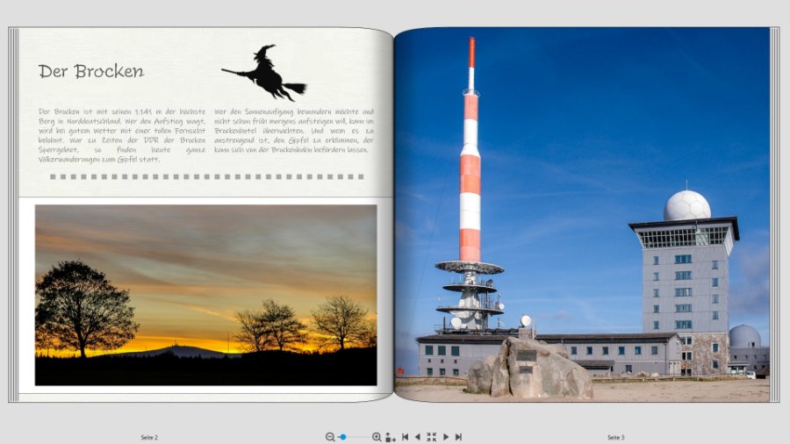Click the 'Der Brocken' heading
Viewport: 790px width, 444px height.
(91, 71)
